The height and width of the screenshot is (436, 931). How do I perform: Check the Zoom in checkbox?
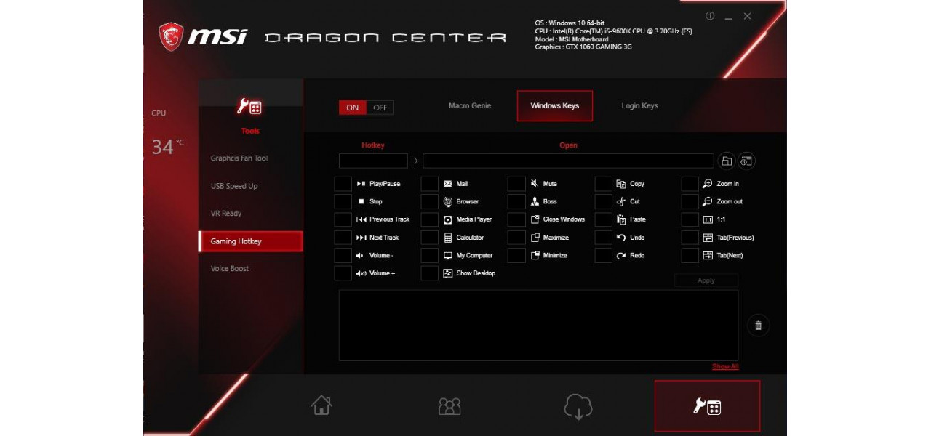[690, 184]
